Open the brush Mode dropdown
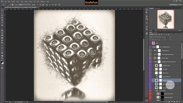Screen dimensions: 183x103 24,5
